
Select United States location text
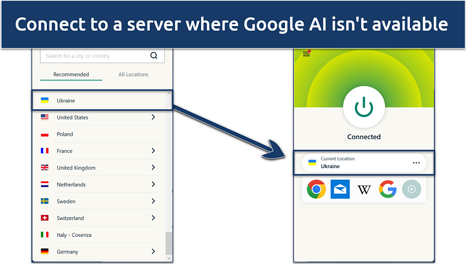72,117
